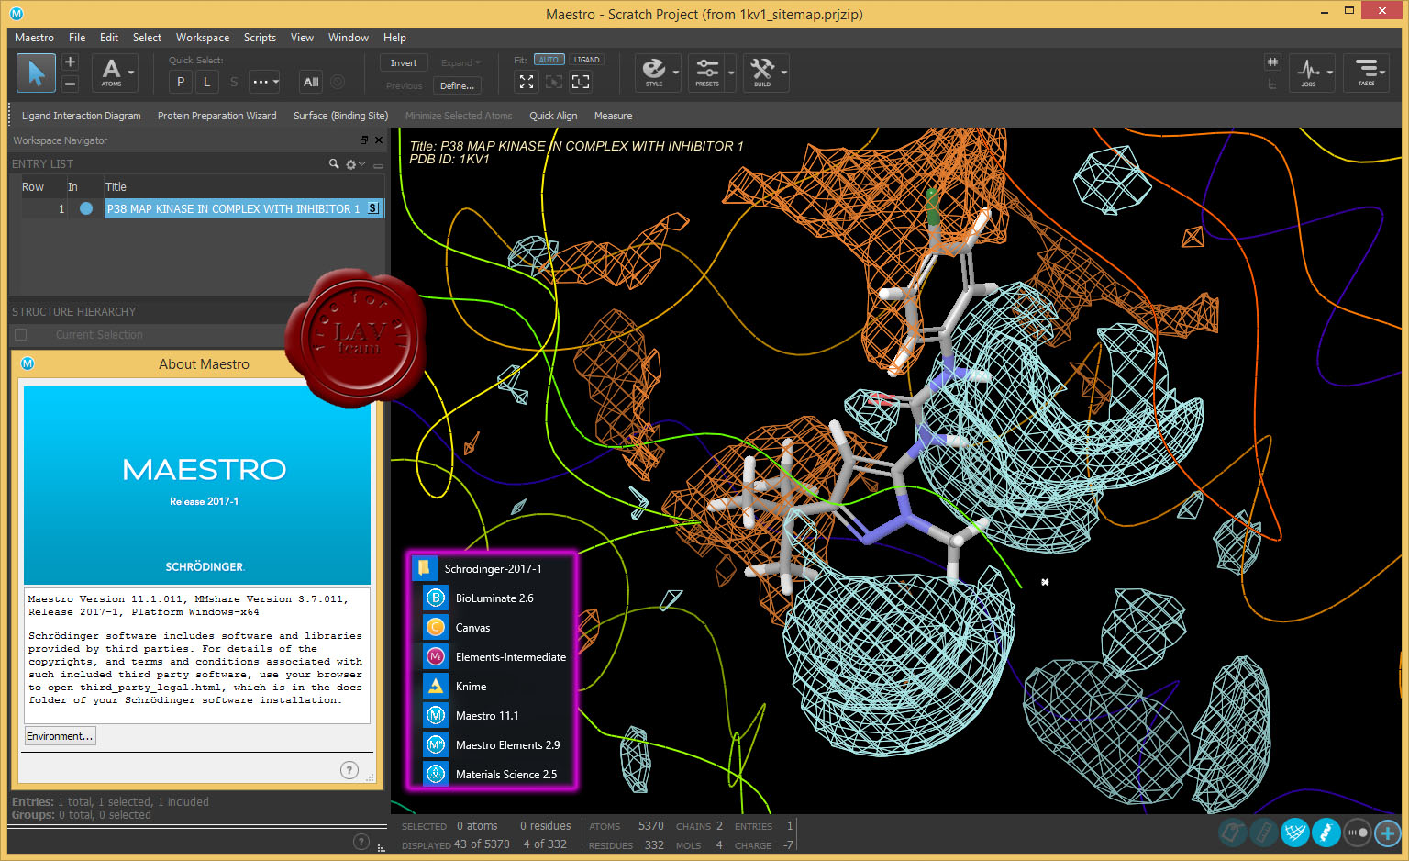Open the Style dropdown arrow
1409x861 pixels.
(676, 73)
